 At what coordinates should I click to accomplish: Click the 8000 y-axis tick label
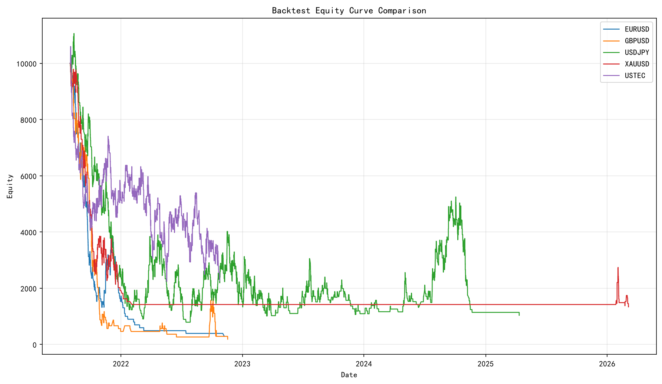[29, 120]
